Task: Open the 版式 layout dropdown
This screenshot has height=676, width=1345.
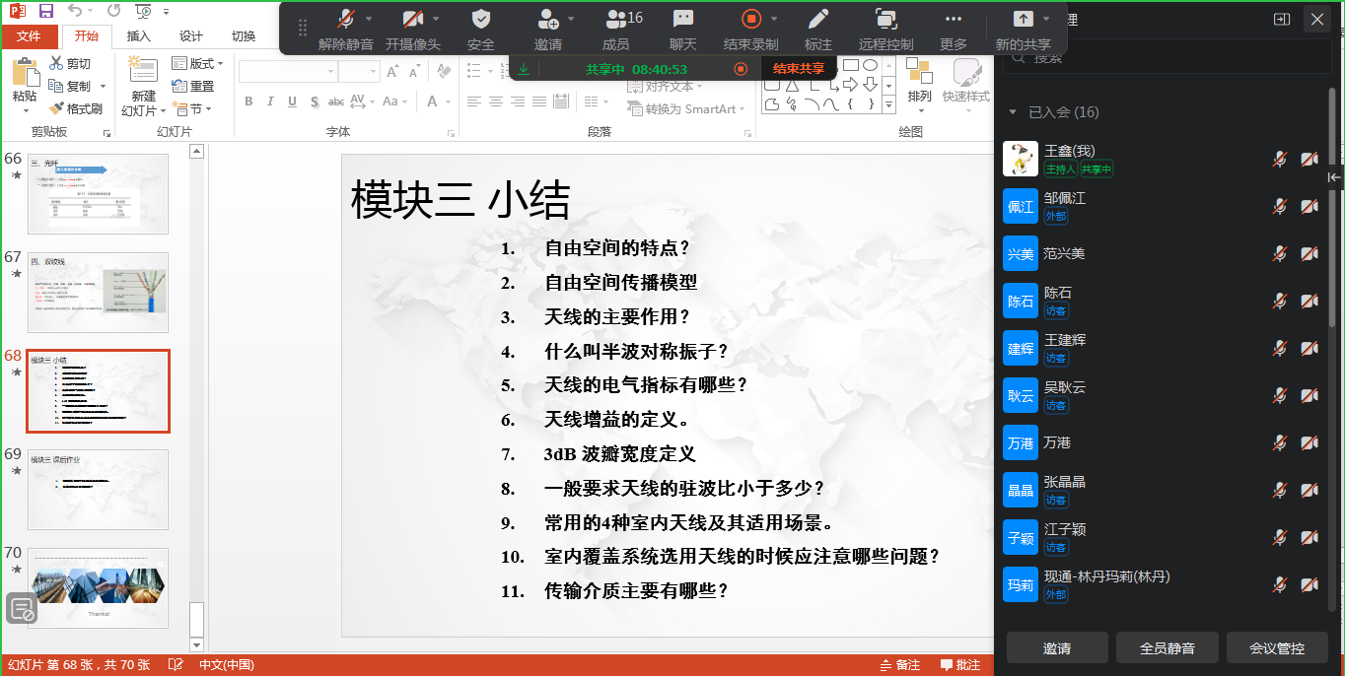Action: point(197,63)
